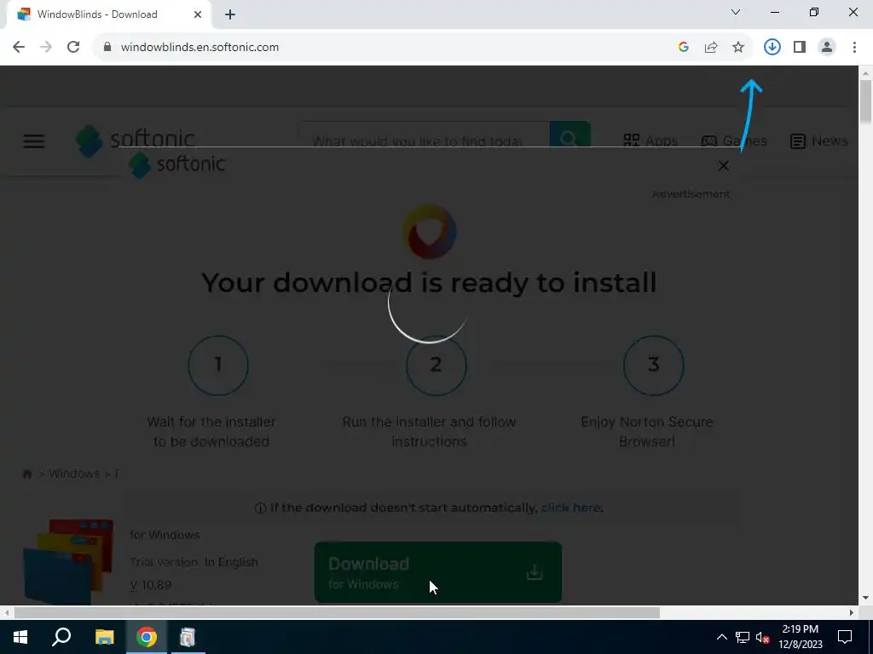The height and width of the screenshot is (654, 873).
Task: Click the scroll right arrow
Action: pyautogui.click(x=852, y=612)
